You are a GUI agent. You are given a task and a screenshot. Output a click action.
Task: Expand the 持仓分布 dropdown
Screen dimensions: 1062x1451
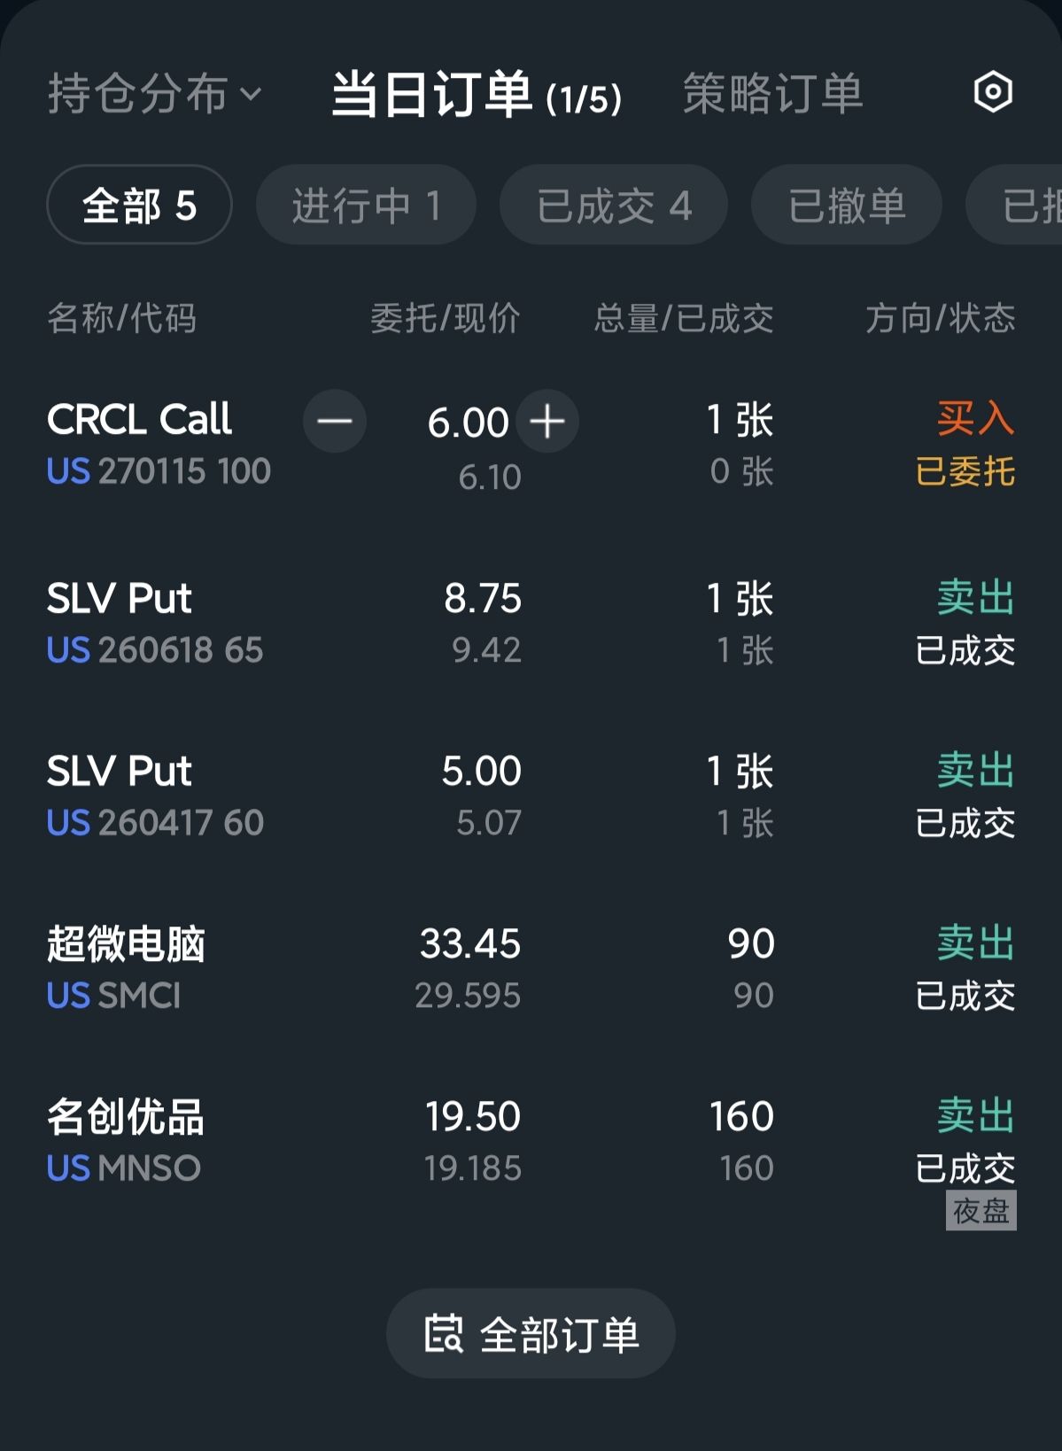point(154,94)
